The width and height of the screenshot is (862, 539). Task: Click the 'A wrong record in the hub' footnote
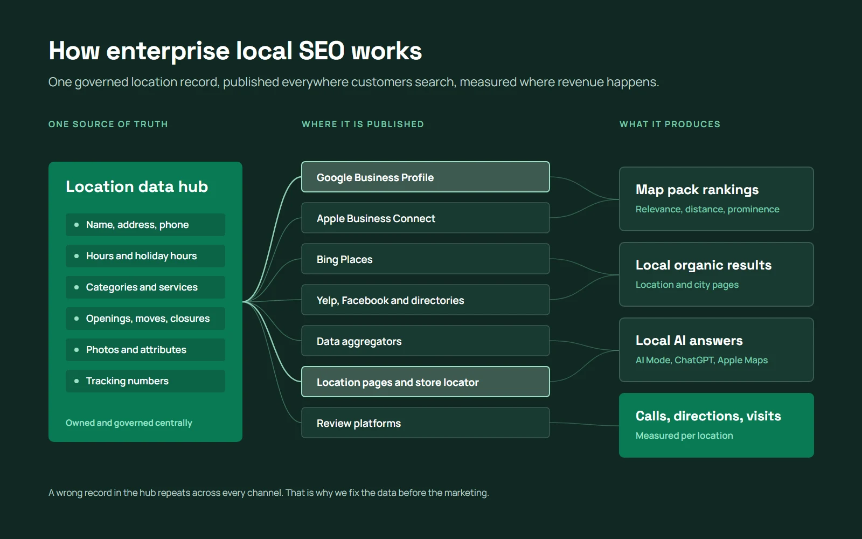point(268,493)
